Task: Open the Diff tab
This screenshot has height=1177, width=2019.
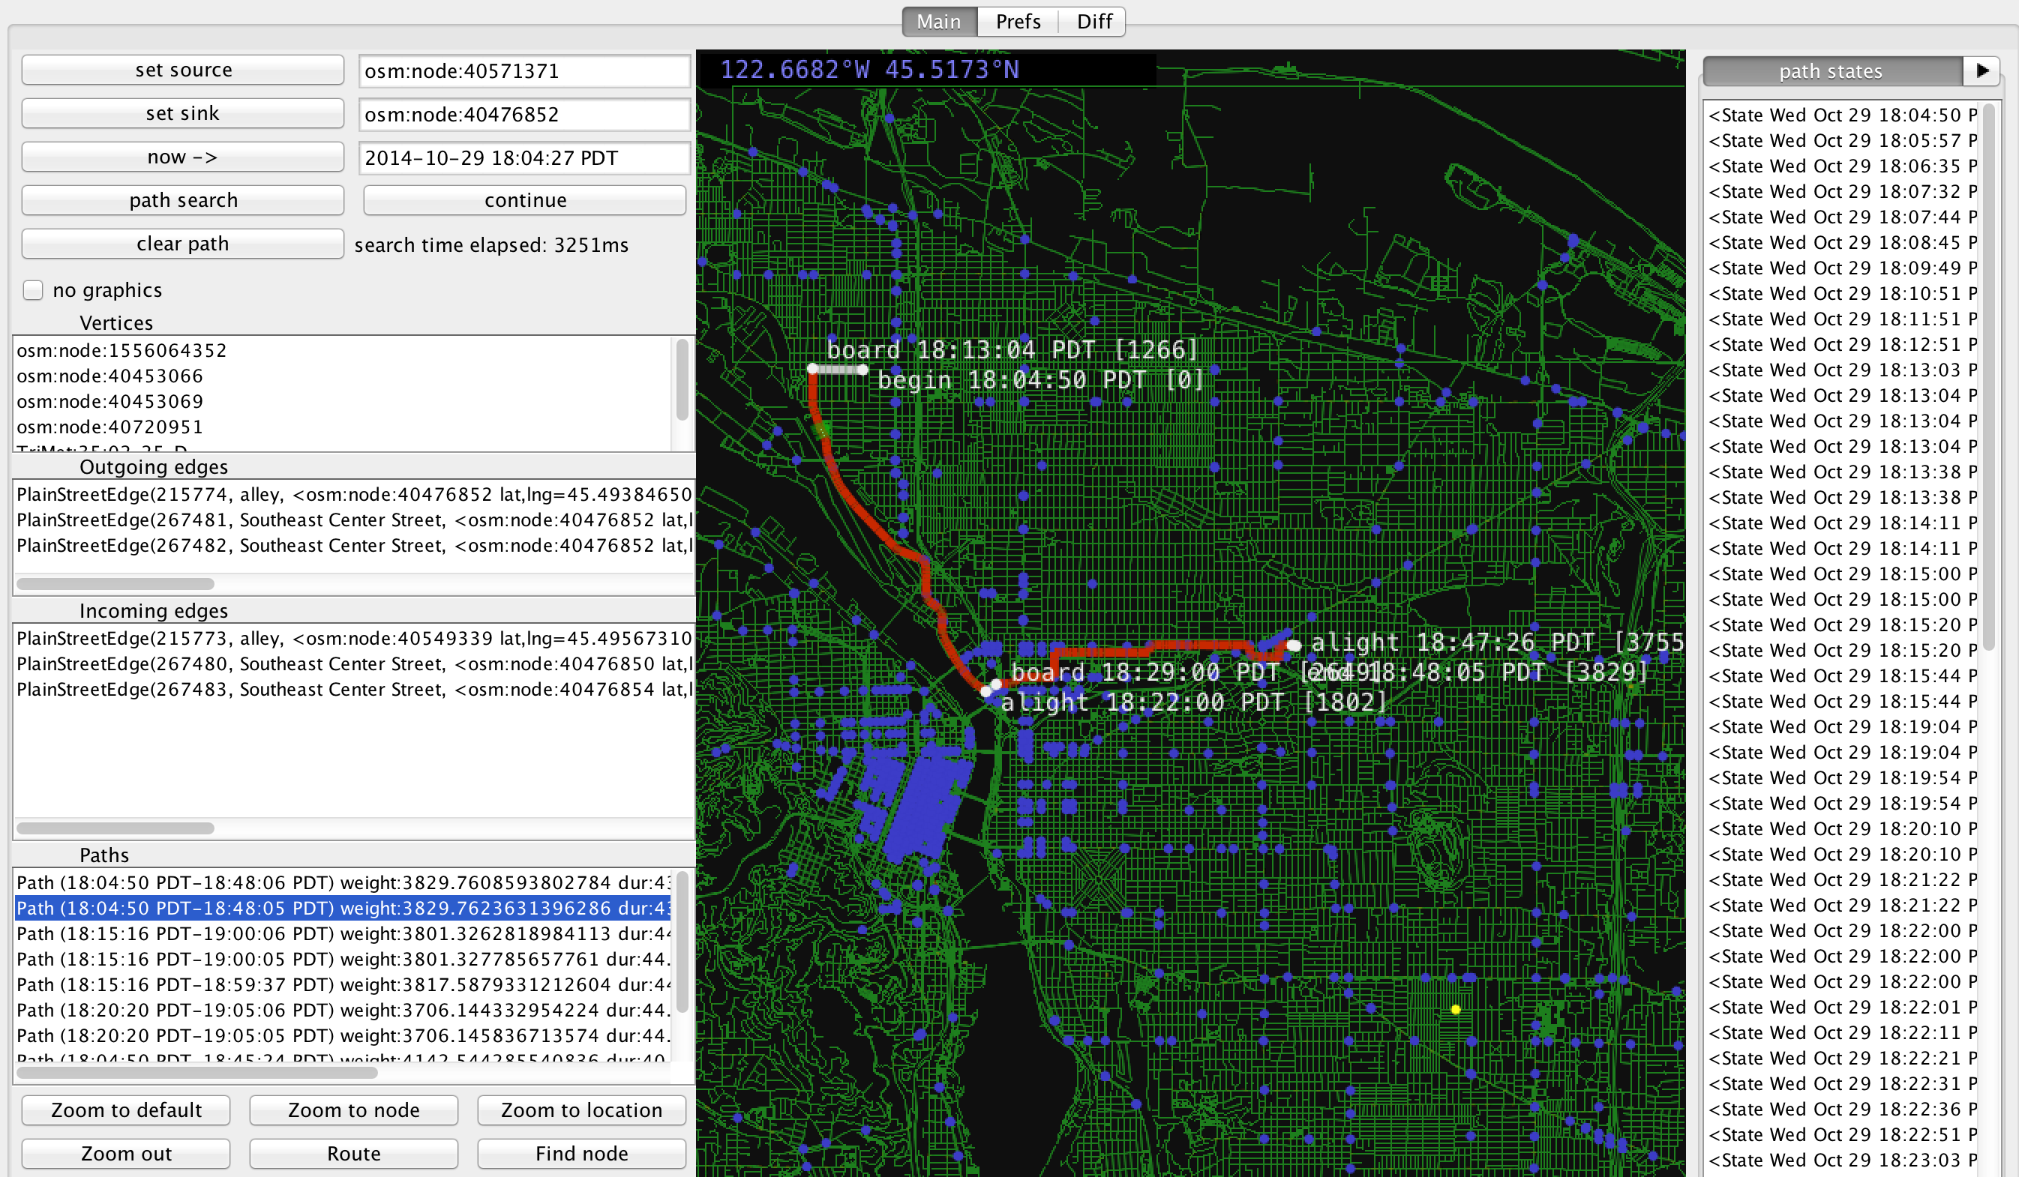Action: point(1093,22)
